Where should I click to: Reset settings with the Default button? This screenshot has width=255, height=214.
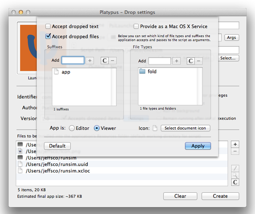pos(57,146)
